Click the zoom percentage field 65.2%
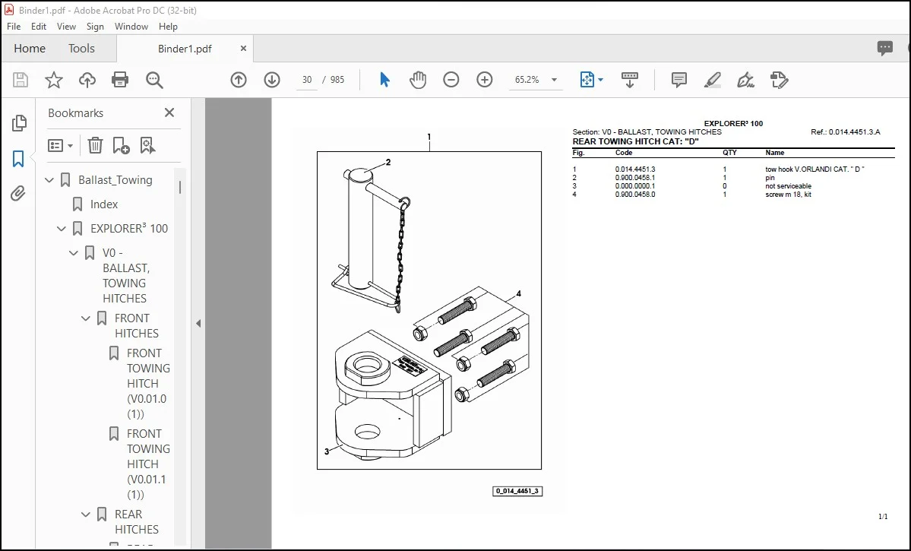The image size is (911, 551). [x=527, y=80]
